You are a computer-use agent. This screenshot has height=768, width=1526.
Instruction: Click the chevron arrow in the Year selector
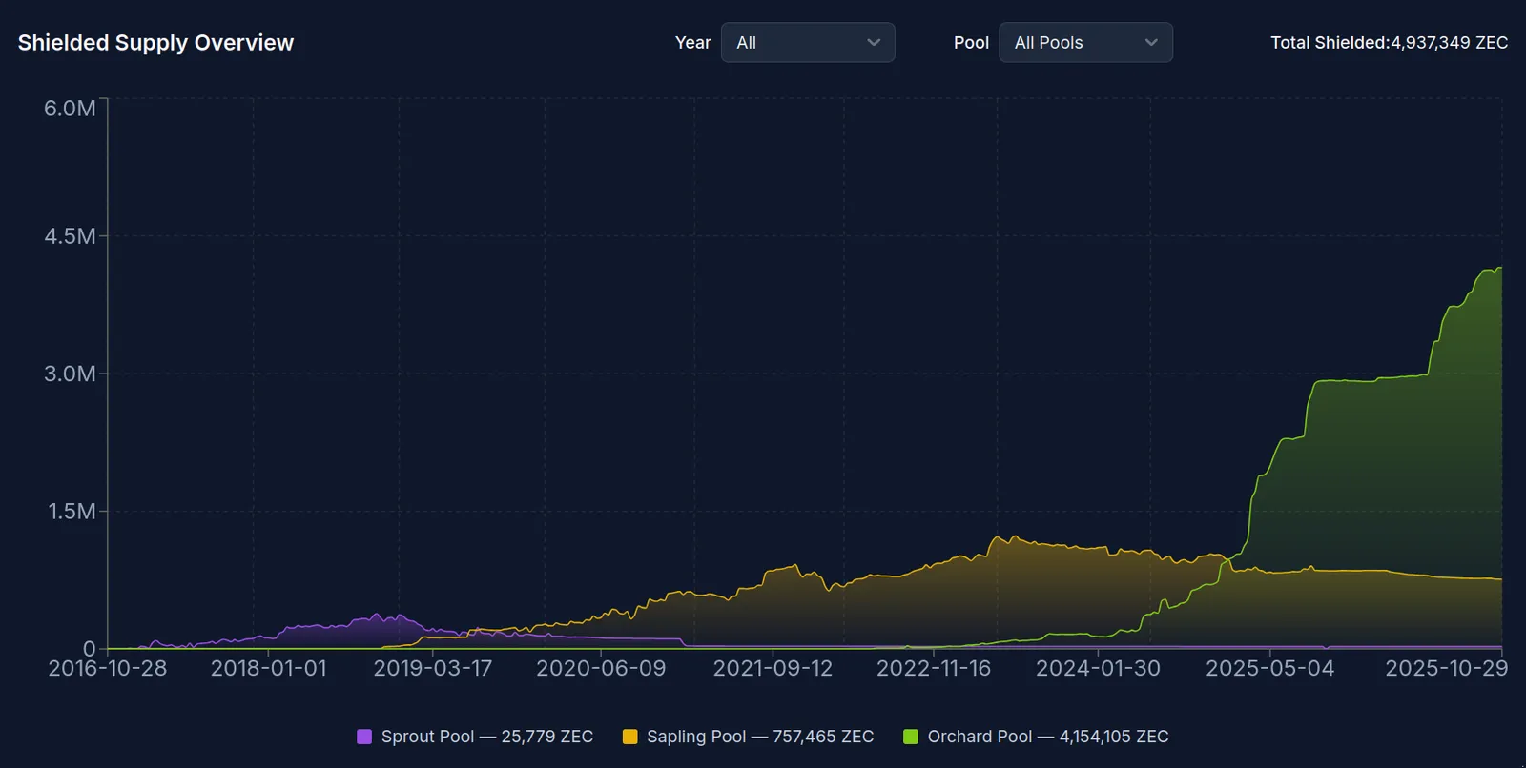pos(874,43)
